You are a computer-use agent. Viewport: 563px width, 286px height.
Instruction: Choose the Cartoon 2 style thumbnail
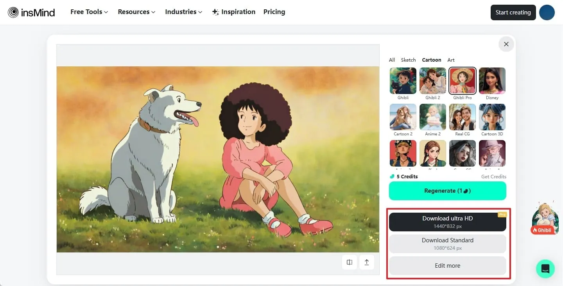403,117
